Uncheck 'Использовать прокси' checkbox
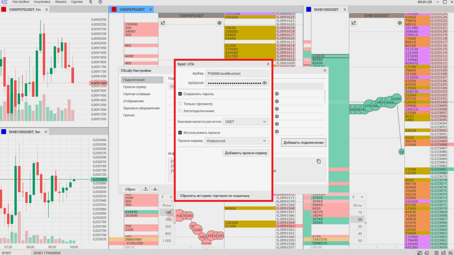The image size is (454, 255). pyautogui.click(x=180, y=132)
